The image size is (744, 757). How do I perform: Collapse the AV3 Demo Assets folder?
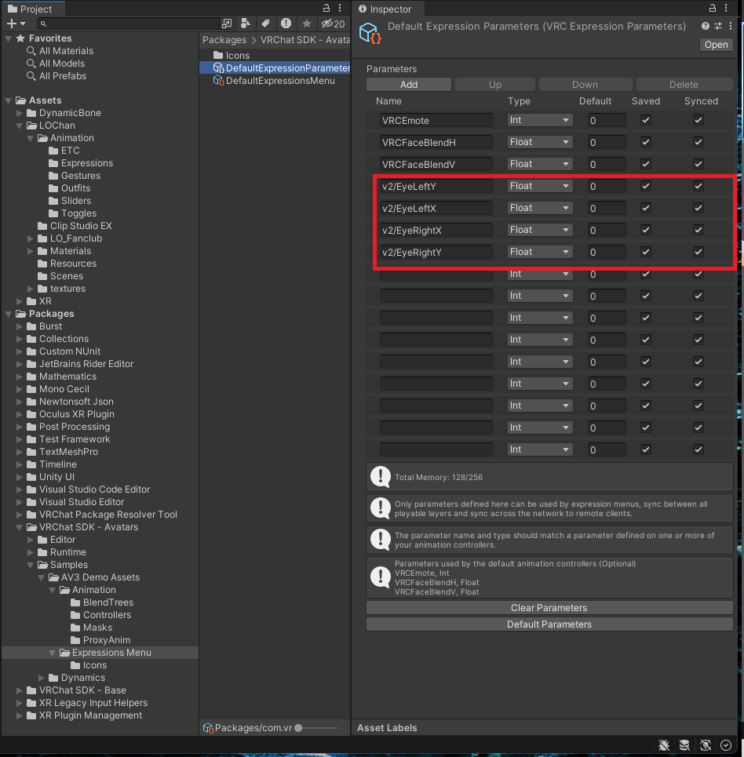coord(41,577)
